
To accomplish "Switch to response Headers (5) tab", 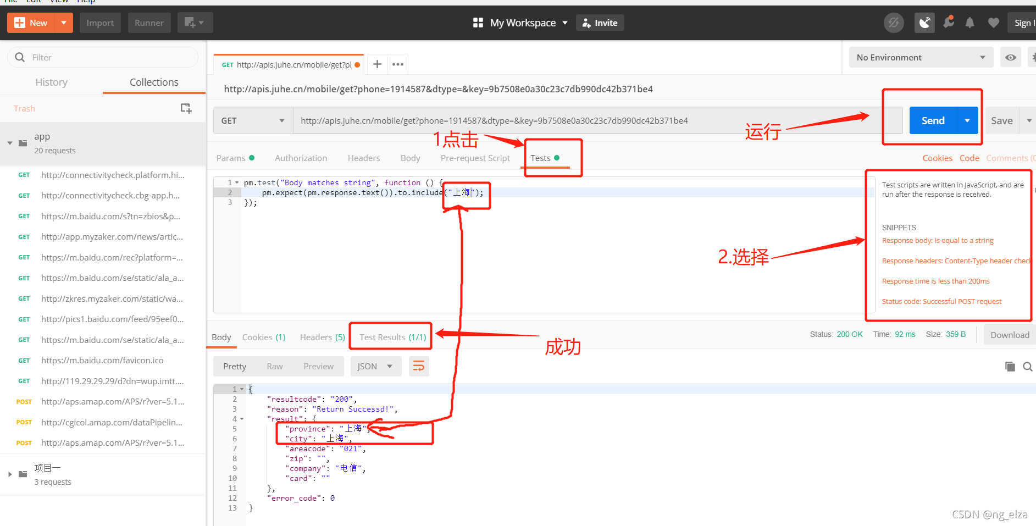I will pyautogui.click(x=322, y=337).
